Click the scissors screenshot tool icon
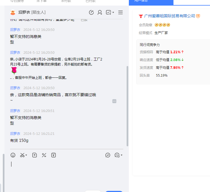The image size is (210, 192). coord(22,155)
